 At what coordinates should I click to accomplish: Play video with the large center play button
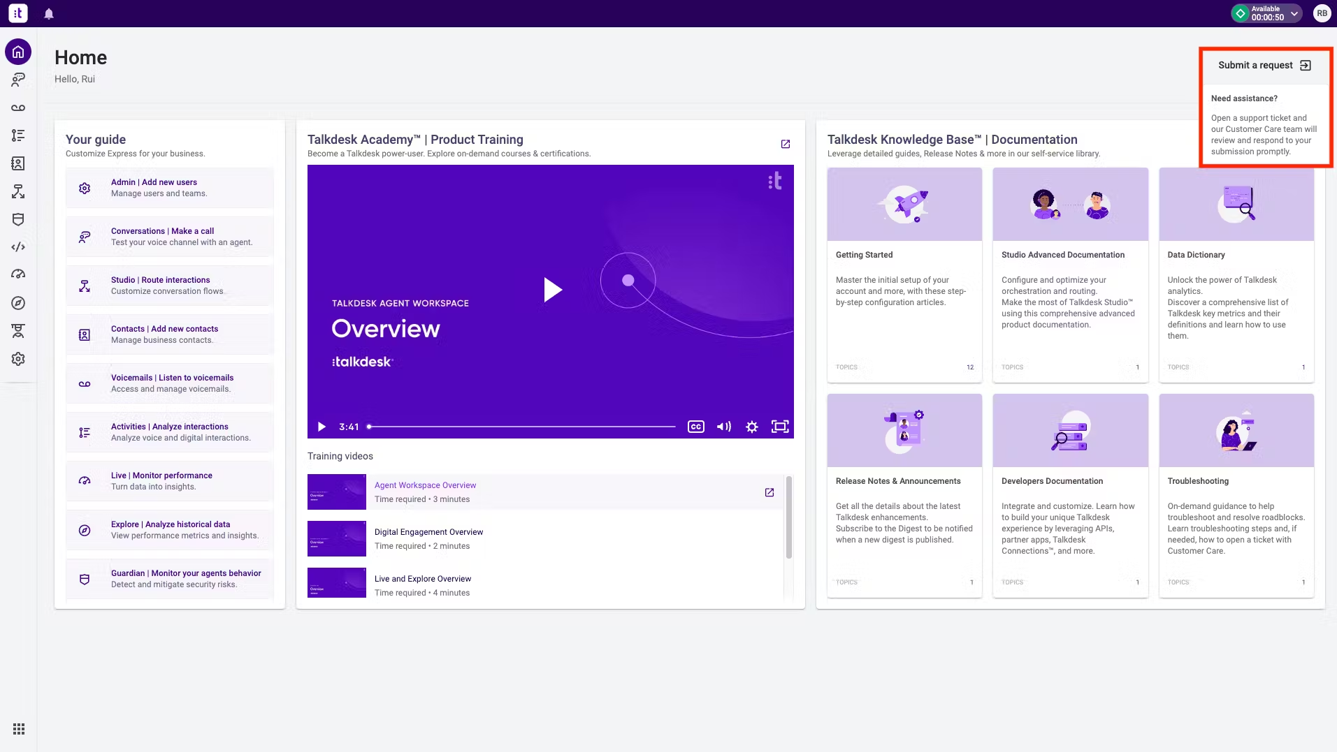pyautogui.click(x=553, y=289)
